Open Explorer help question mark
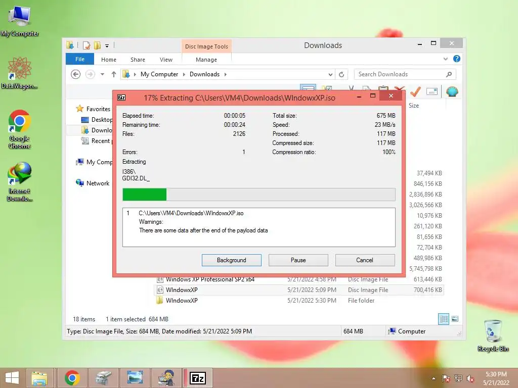Screen dimensions: 518x388 coord(457,59)
